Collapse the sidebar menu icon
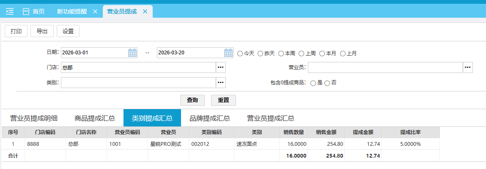Image resolution: width=486 pixels, height=169 pixels. tap(10, 11)
